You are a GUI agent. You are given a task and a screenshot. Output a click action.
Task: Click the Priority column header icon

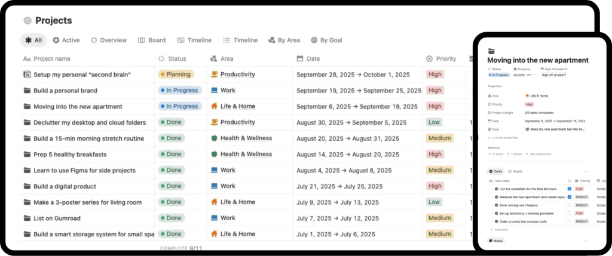click(x=429, y=59)
